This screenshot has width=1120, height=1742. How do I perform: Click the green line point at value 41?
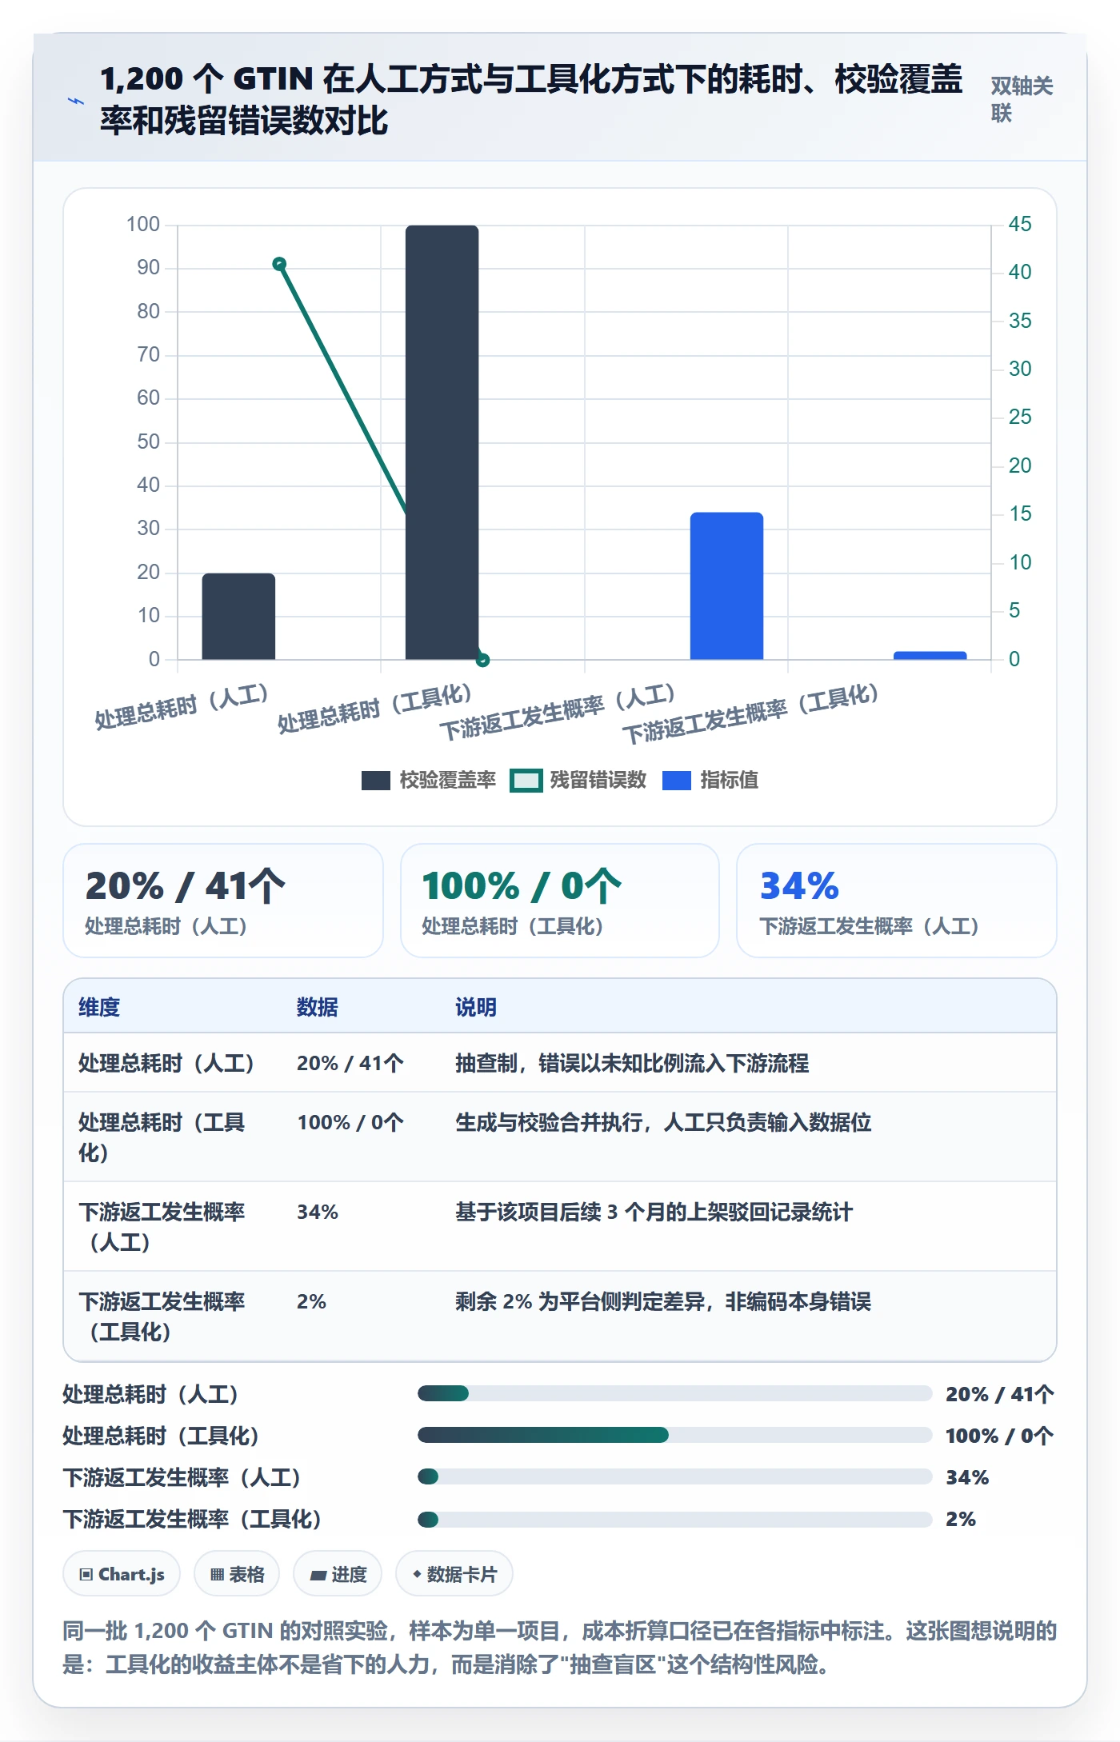pos(279,264)
